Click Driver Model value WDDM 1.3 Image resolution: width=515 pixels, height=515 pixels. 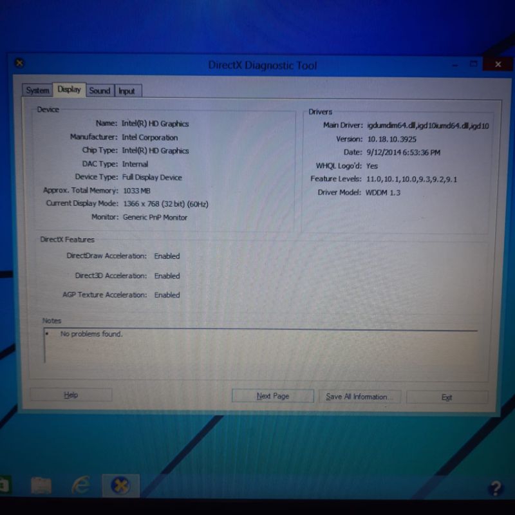383,192
